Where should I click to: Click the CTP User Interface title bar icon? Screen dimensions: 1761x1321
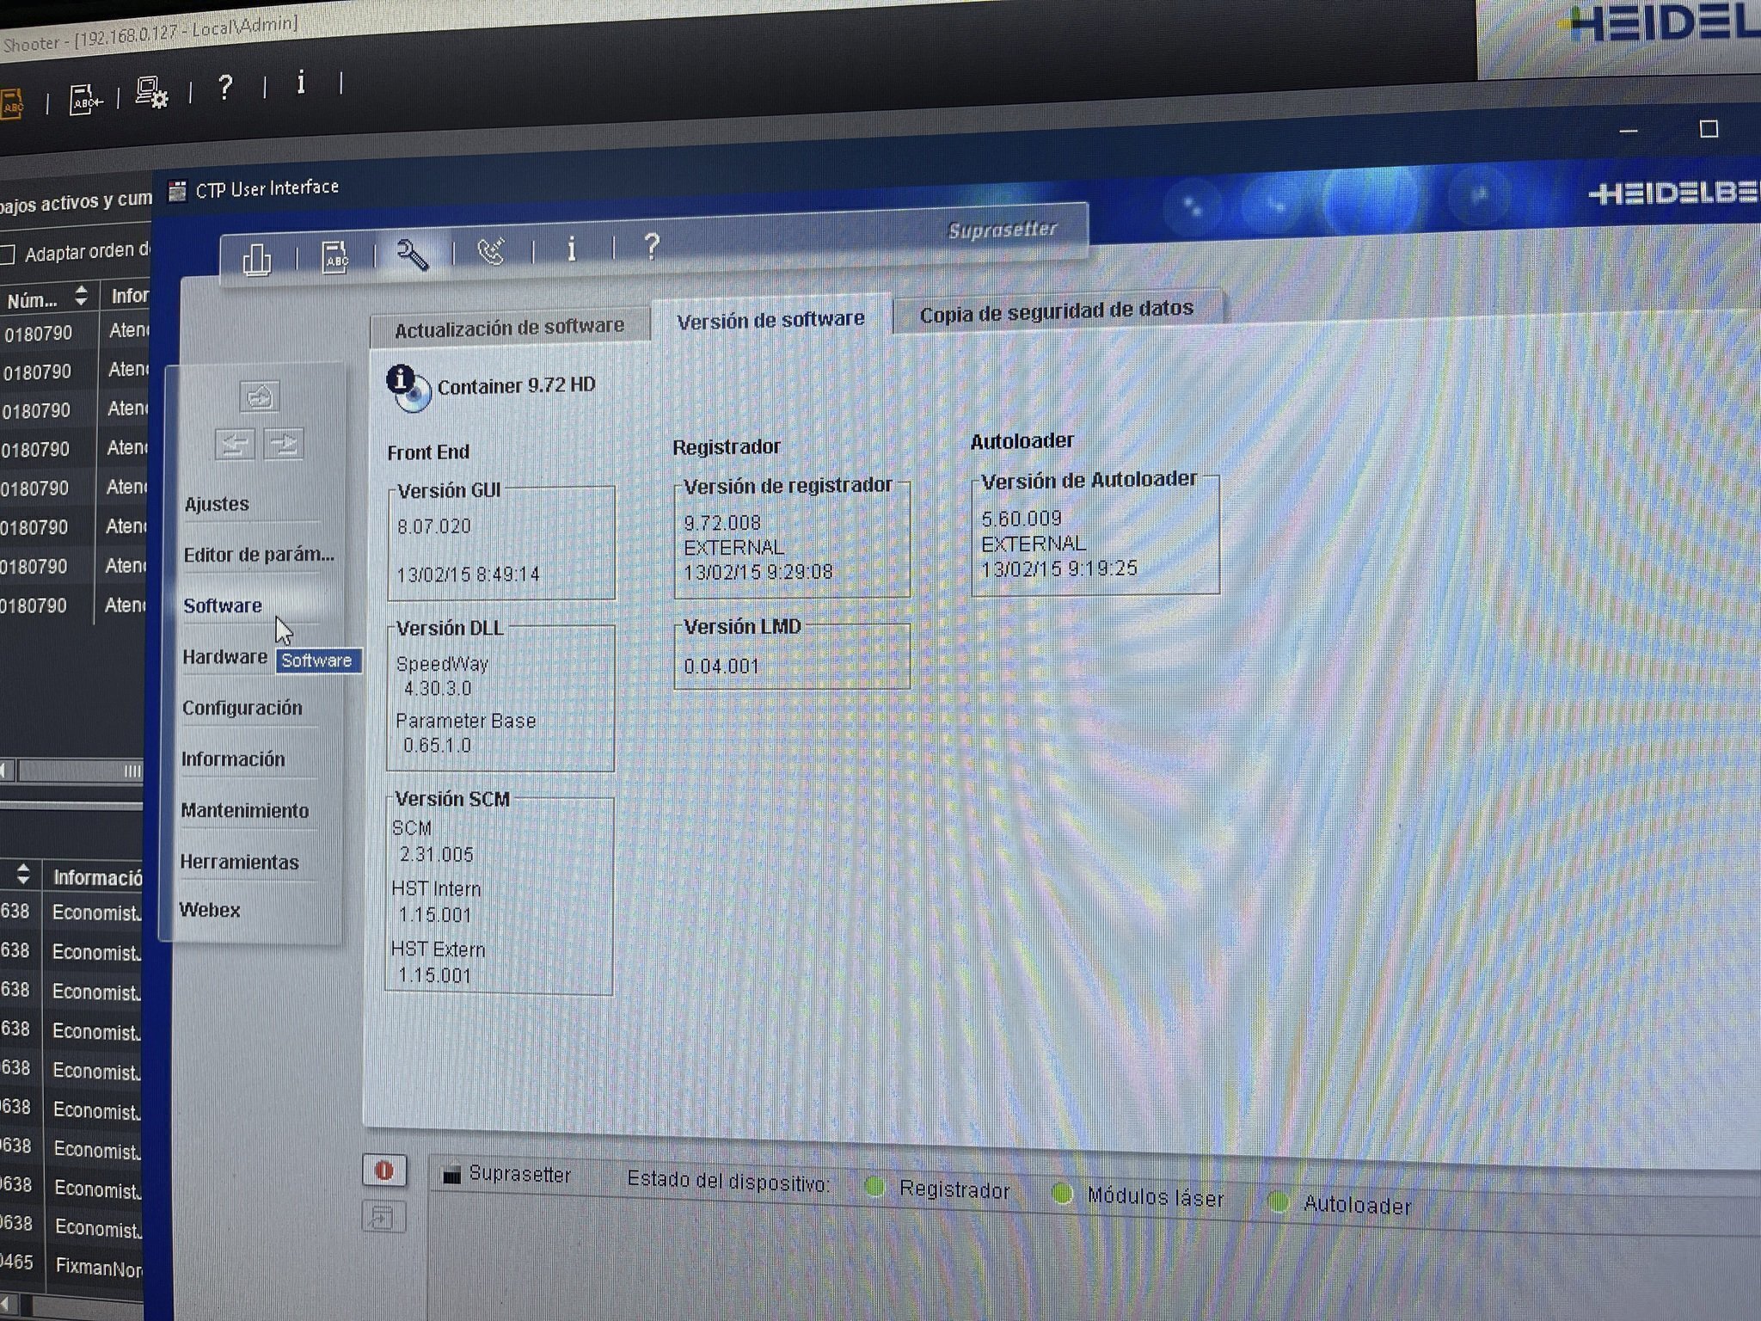pyautogui.click(x=177, y=191)
